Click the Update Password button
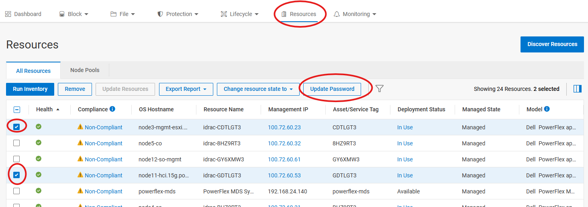The image size is (588, 207). pos(332,89)
